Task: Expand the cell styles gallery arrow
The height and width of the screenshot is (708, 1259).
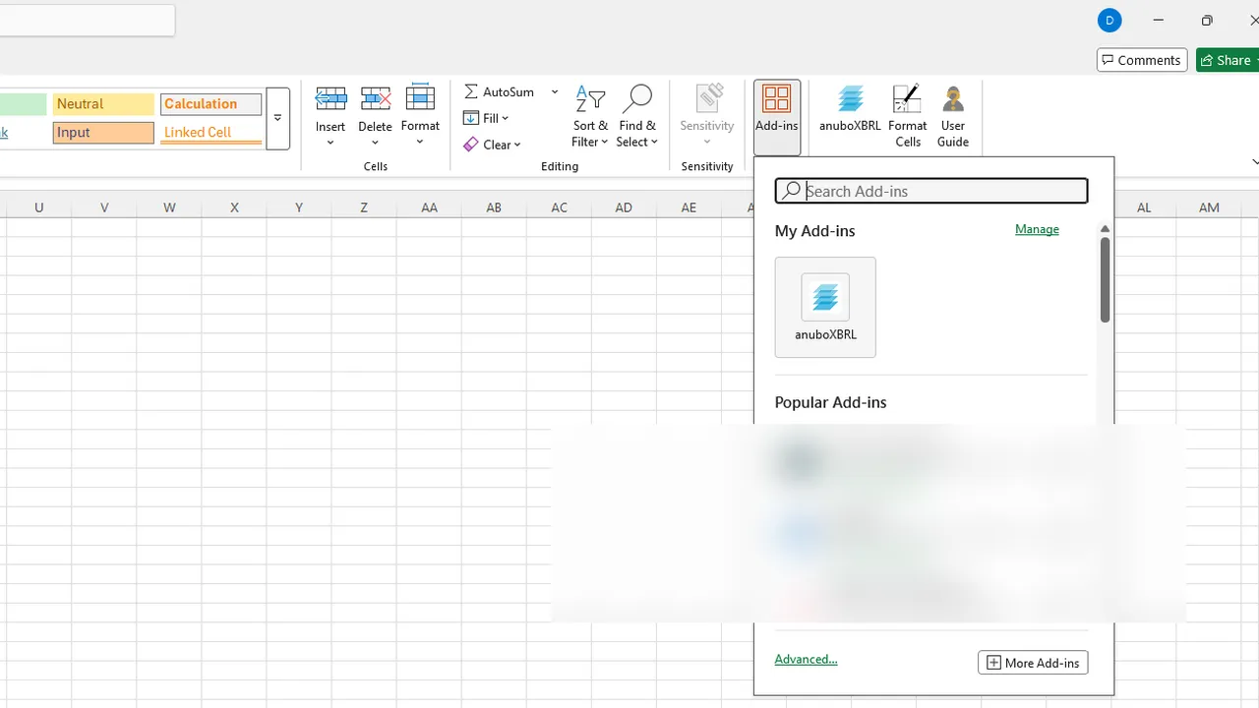Action: 278,118
